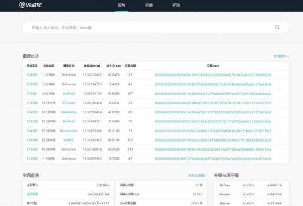Open the hash link of block 514556
Viewport: 303px width, 206px height.
point(213,140)
